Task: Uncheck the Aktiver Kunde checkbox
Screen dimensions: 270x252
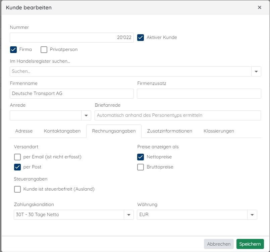Action: tap(141, 37)
